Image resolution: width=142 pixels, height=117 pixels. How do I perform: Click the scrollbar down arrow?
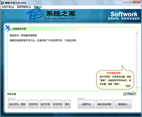pos(137,88)
